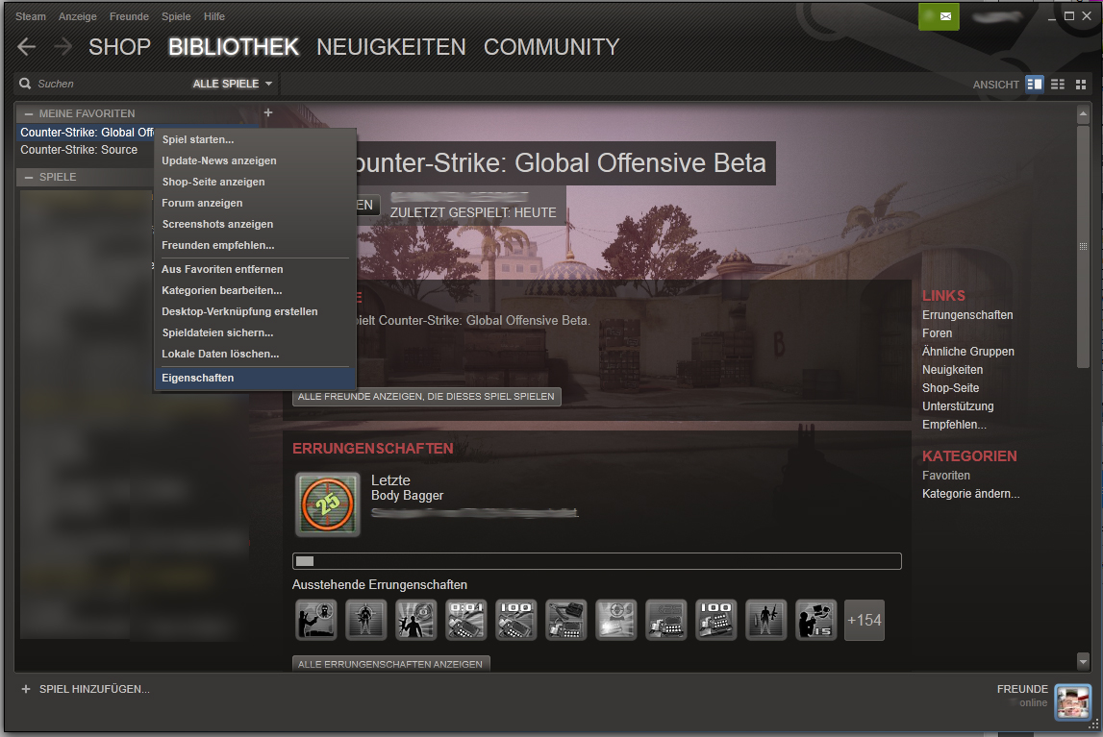Open the Hilfe menu
Viewport: 1103px width, 737px height.
(x=214, y=16)
